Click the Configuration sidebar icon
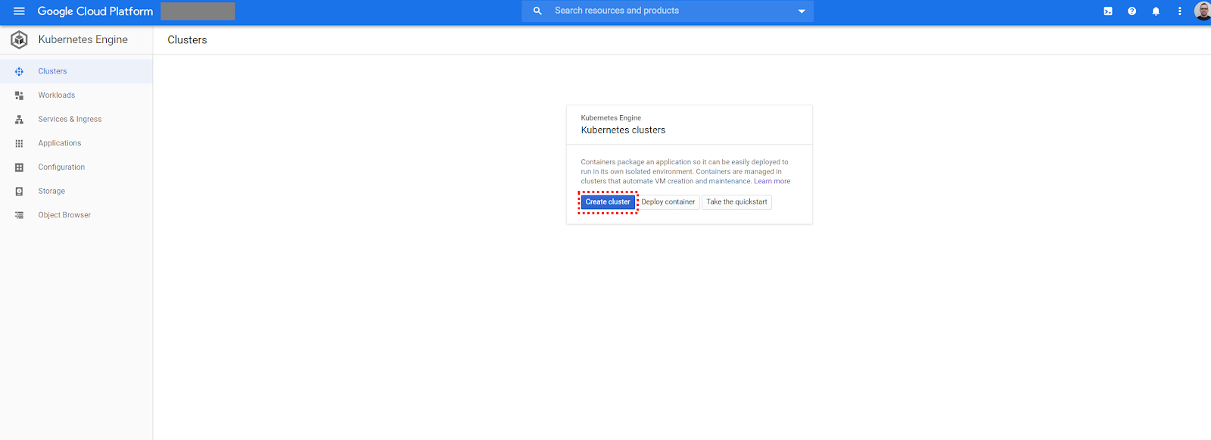The width and height of the screenshot is (1211, 440). click(x=19, y=167)
